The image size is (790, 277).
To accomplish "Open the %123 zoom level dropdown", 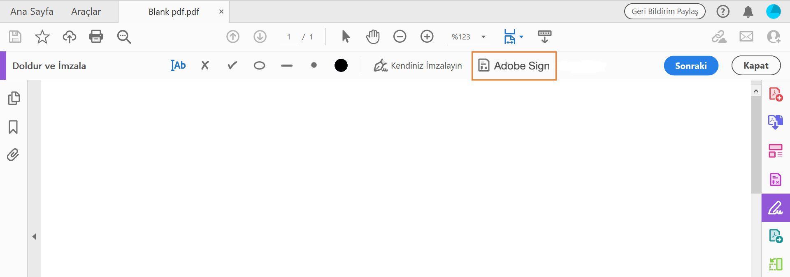I will (x=469, y=37).
